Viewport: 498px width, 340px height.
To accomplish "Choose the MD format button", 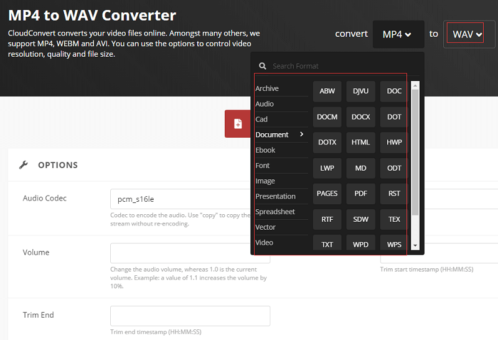I will [360, 168].
